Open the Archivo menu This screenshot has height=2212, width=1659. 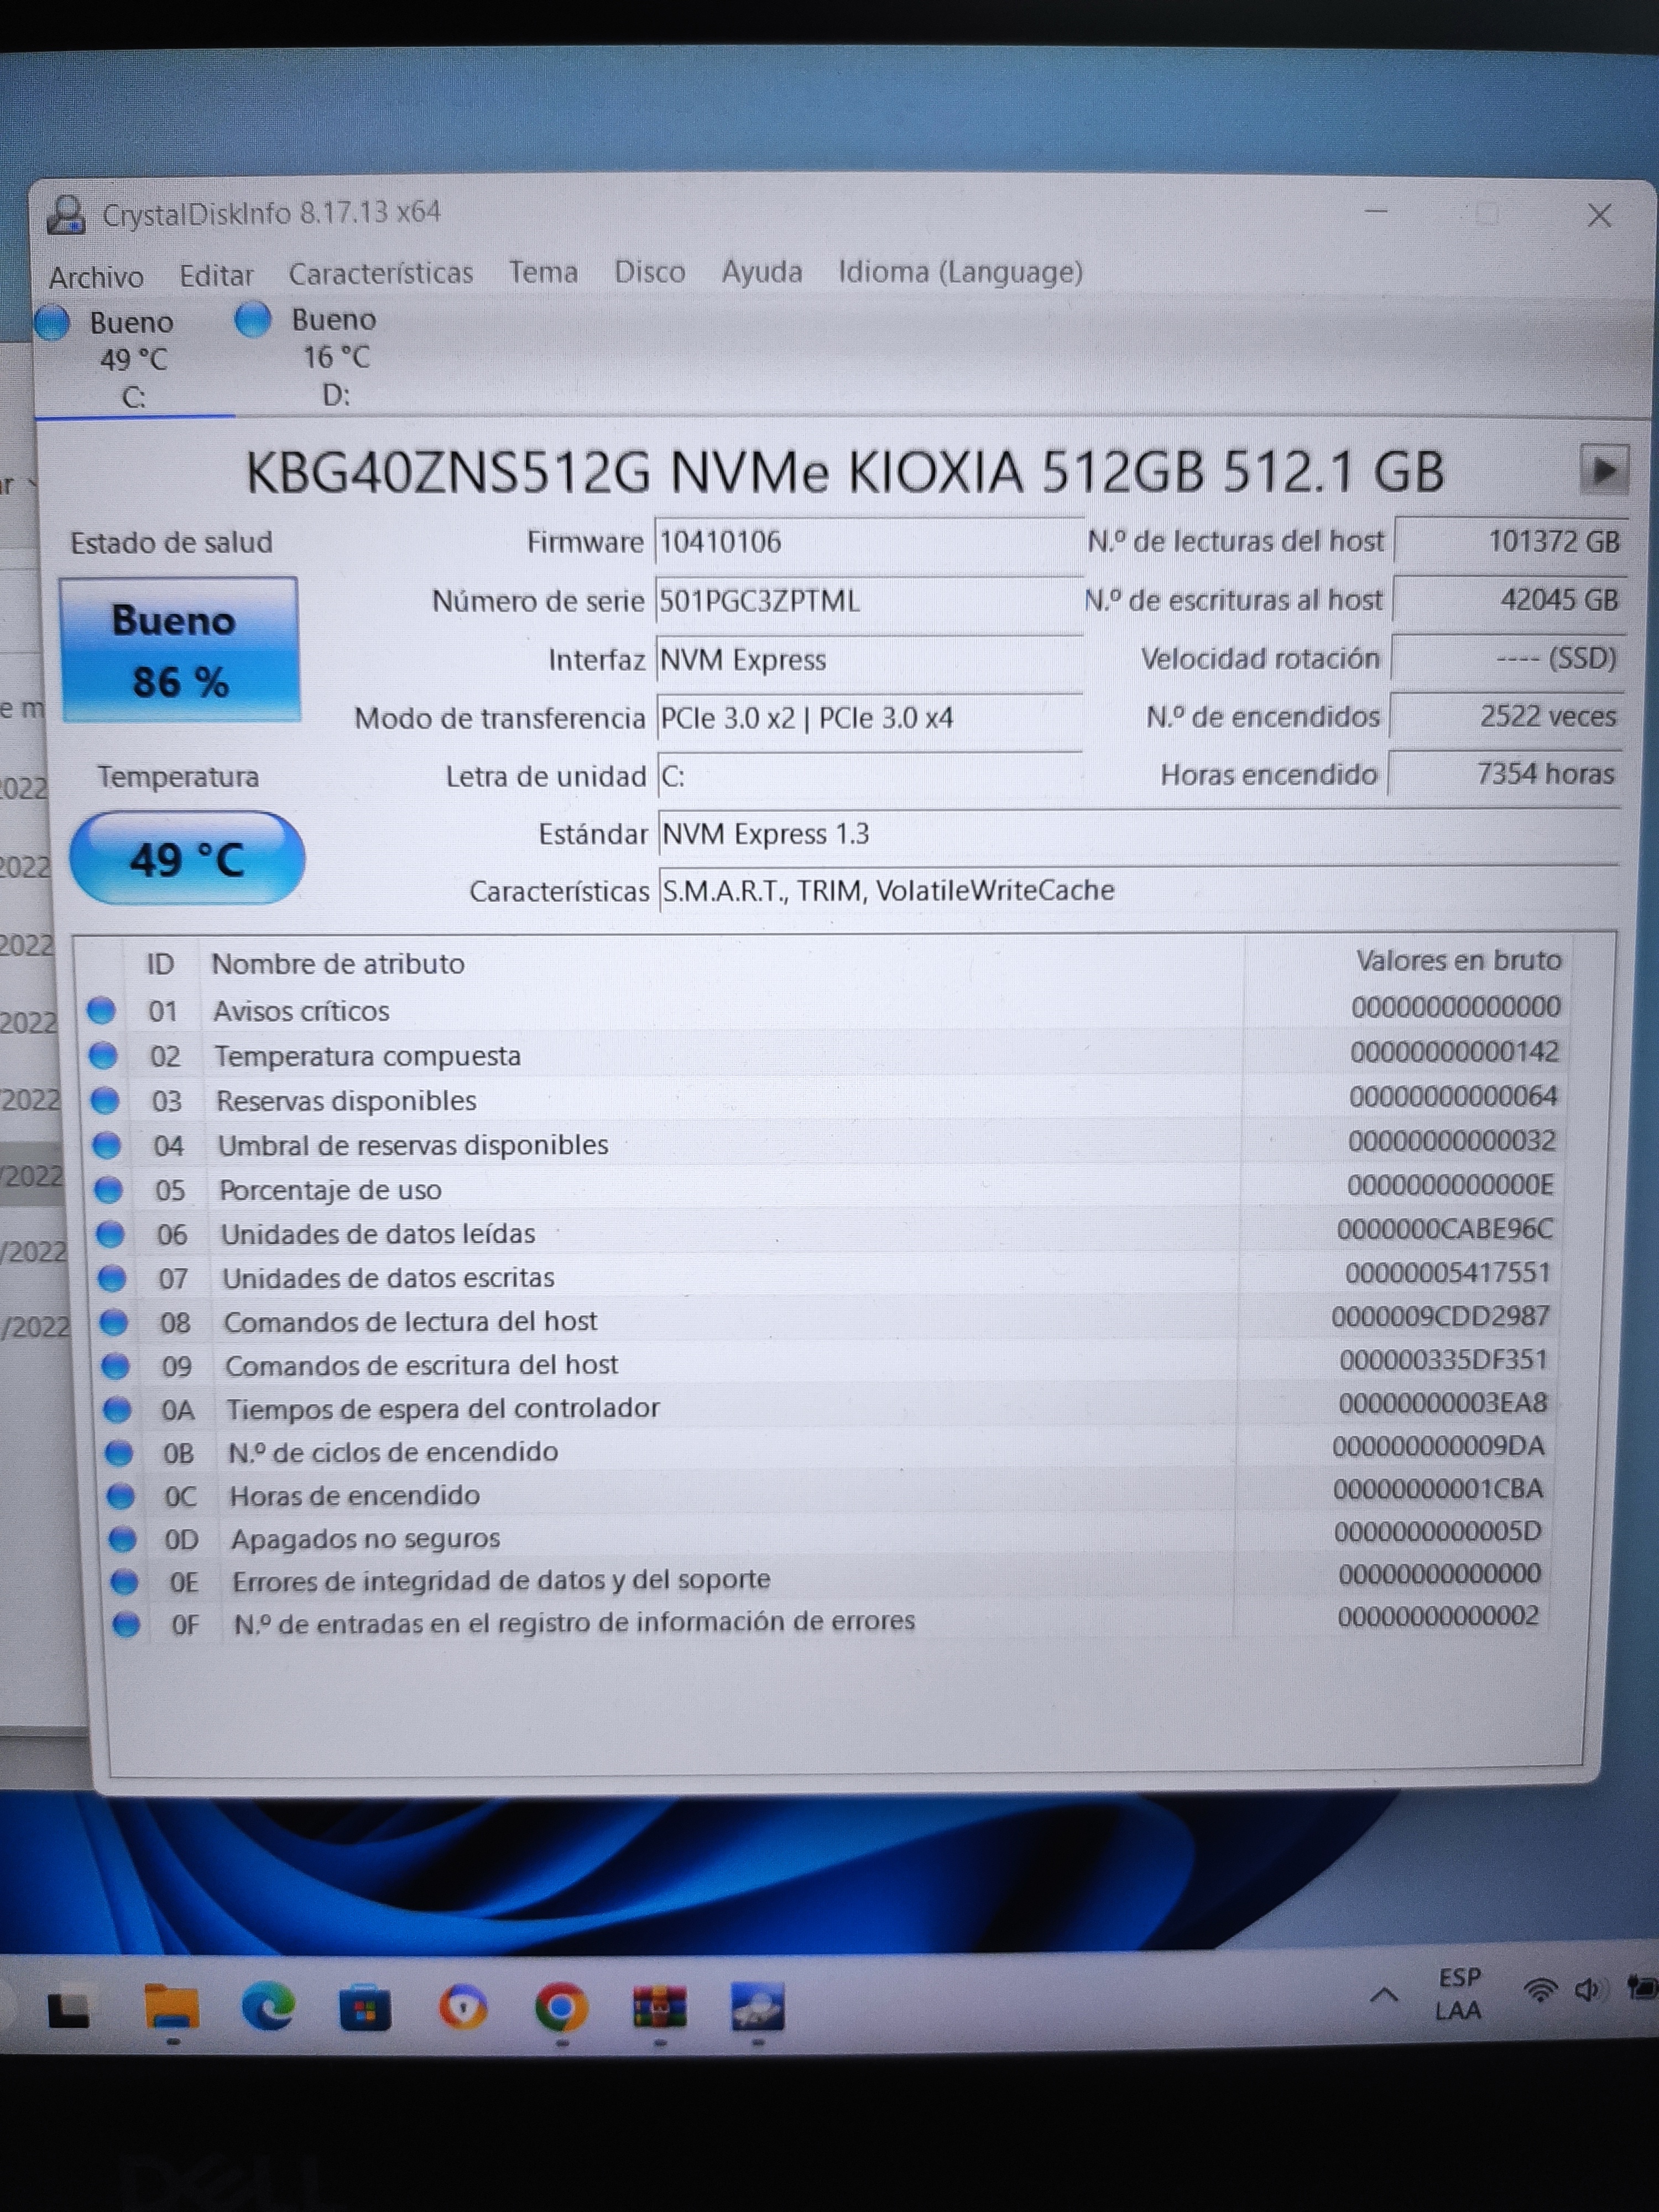point(96,277)
